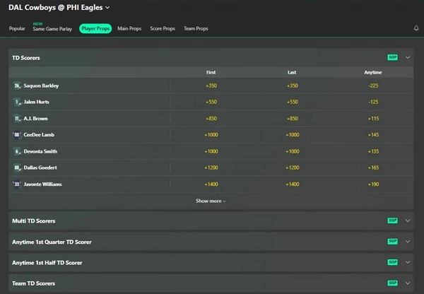
Task: Pick A.J. Brown anytime TD +115
Action: 373,119
